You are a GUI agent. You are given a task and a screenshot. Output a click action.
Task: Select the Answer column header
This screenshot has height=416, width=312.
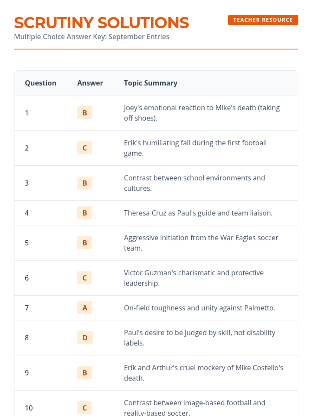(x=90, y=83)
